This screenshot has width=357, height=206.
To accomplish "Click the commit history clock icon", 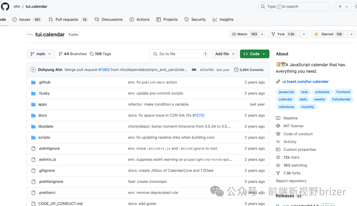I will [x=236, y=70].
